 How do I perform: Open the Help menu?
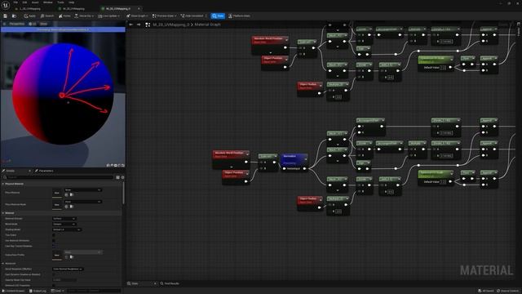71,2
